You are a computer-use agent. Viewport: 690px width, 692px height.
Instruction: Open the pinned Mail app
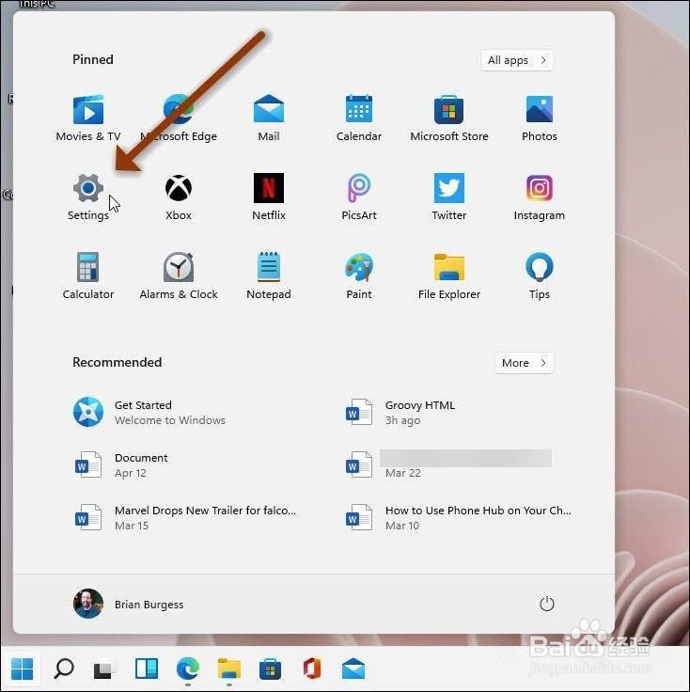[269, 118]
